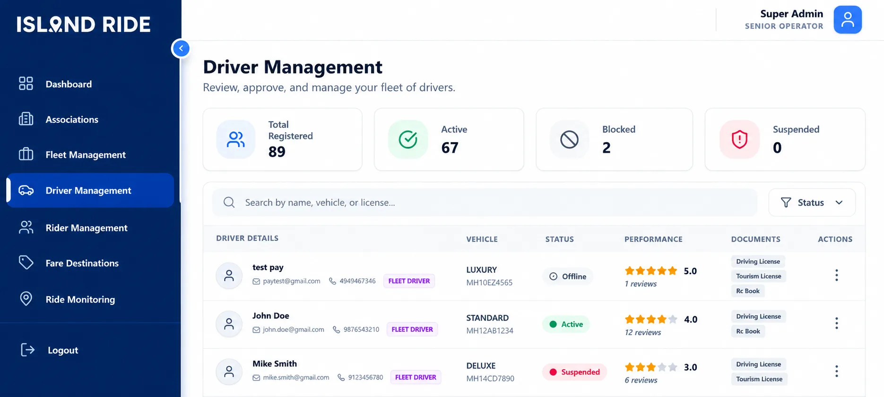The width and height of the screenshot is (884, 397).
Task: Click the five-star rating for test pay
Action: [x=651, y=271]
